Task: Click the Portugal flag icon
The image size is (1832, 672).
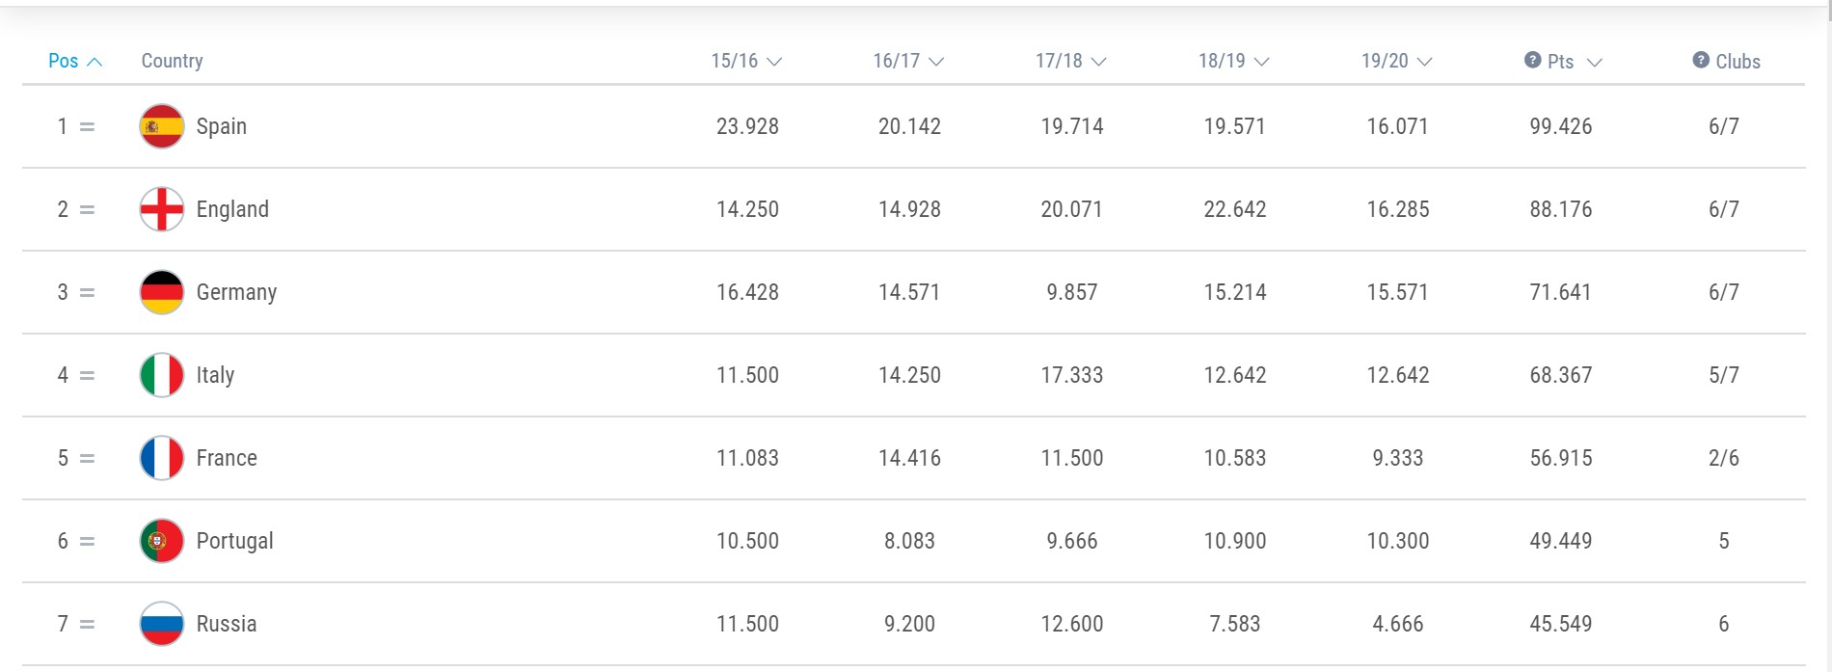Action: (162, 541)
